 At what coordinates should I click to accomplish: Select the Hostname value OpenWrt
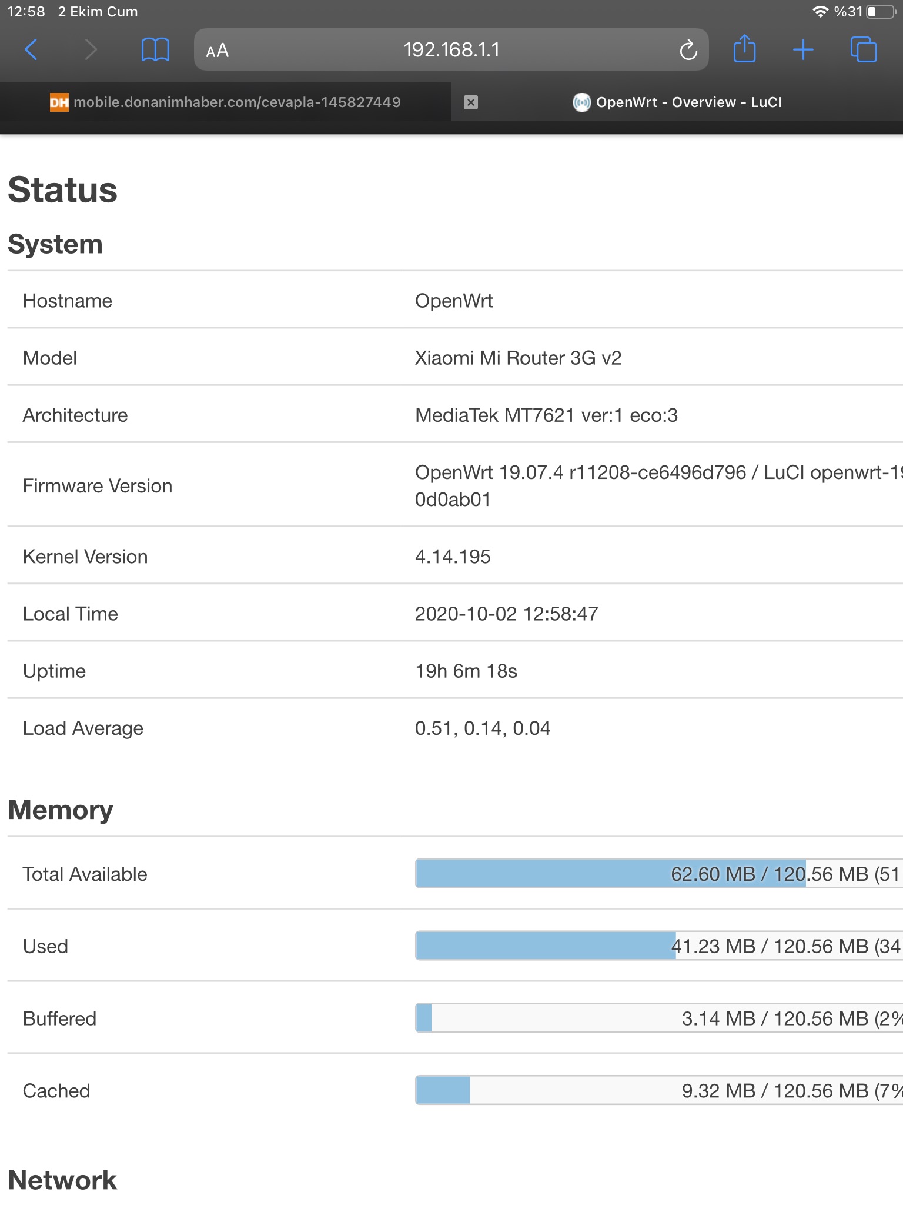point(454,301)
